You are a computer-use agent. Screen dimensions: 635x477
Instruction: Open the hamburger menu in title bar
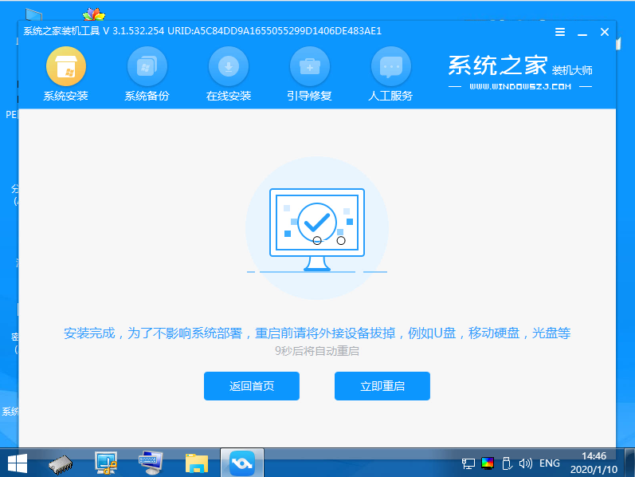tap(560, 32)
